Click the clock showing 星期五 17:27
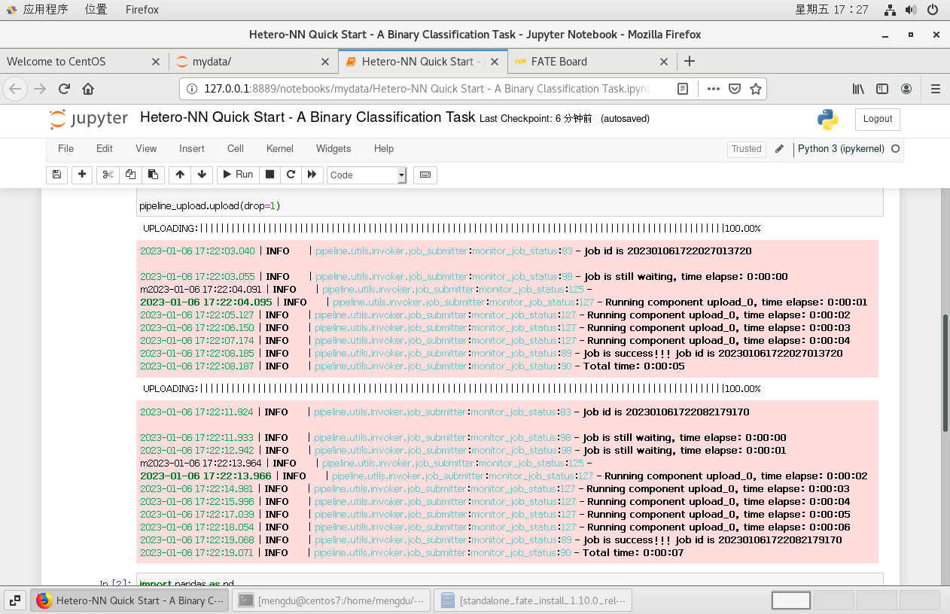 (832, 10)
